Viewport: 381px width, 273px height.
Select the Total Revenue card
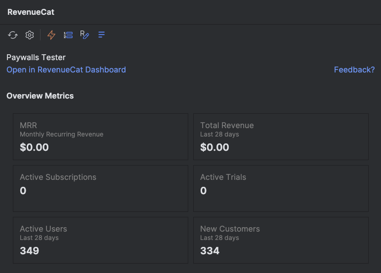click(x=281, y=136)
